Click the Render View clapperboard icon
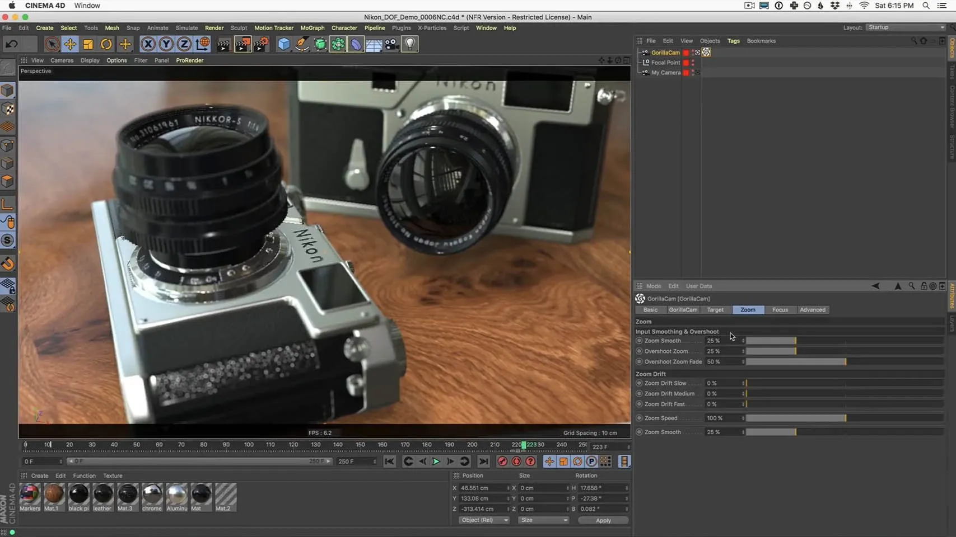The height and width of the screenshot is (537, 956). [223, 44]
